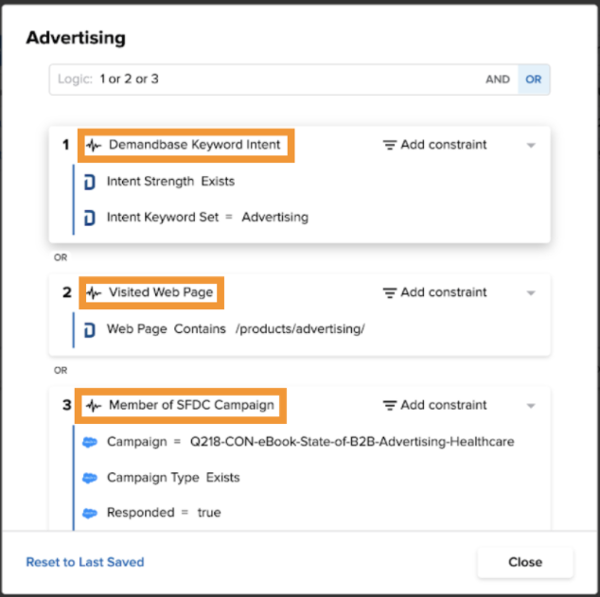Click the activity pulse icon beside Visited Web Page
Image resolution: width=600 pixels, height=597 pixels.
tap(94, 293)
